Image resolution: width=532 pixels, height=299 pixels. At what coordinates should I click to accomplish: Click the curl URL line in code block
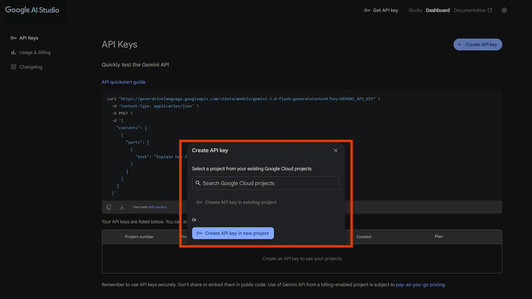tap(244, 99)
